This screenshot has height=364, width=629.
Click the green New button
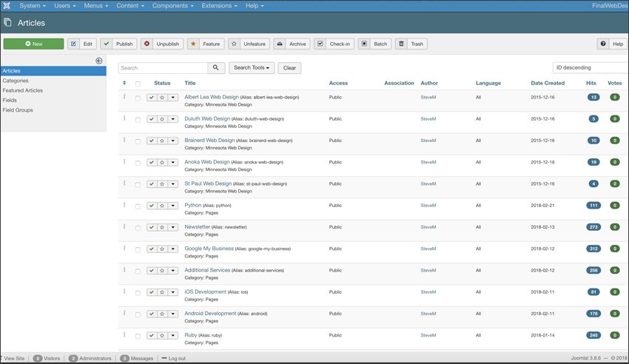(34, 44)
